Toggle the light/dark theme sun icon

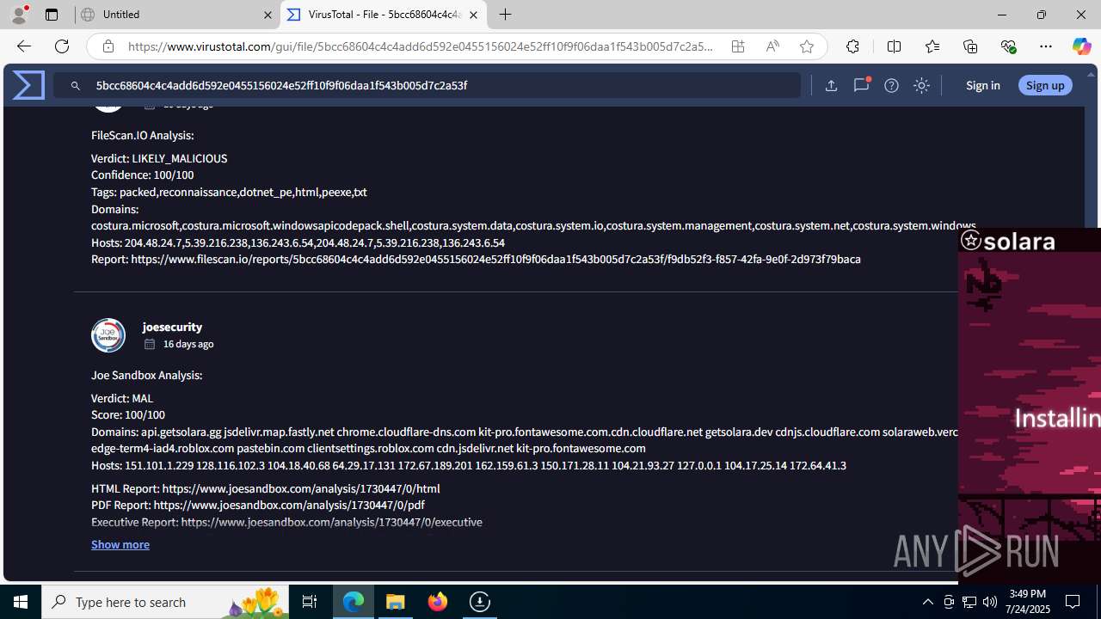[x=921, y=85]
